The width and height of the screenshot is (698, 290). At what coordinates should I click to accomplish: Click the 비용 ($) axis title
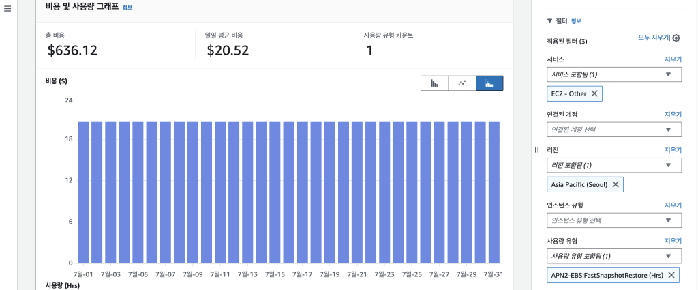point(56,81)
